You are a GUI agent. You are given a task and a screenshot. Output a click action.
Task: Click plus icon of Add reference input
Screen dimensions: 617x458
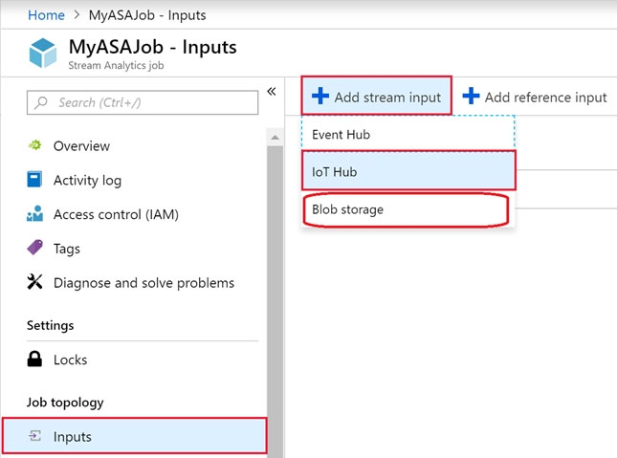[x=471, y=96]
